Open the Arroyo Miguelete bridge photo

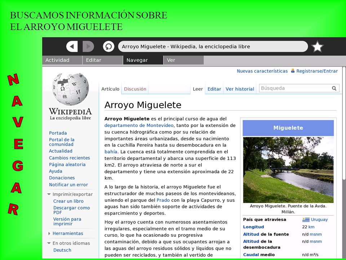coord(288,170)
